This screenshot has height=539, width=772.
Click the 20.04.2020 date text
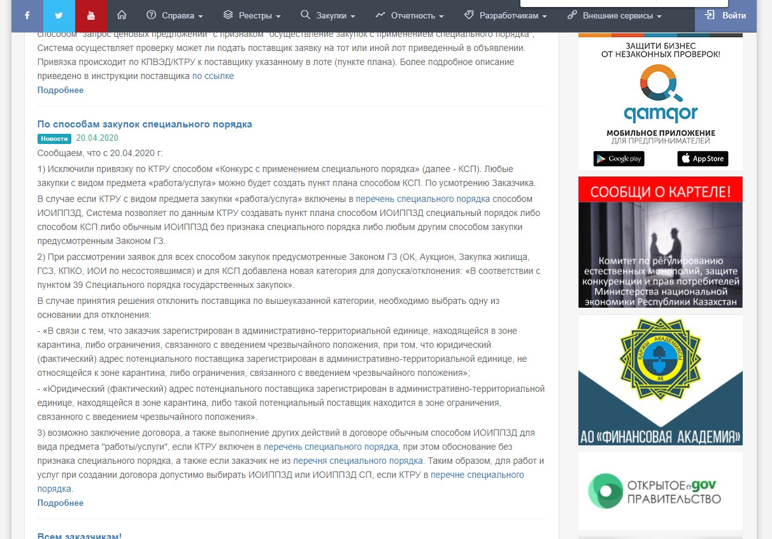(97, 138)
